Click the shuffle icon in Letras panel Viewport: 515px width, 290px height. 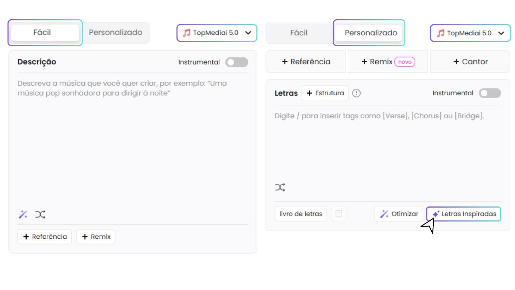280,187
